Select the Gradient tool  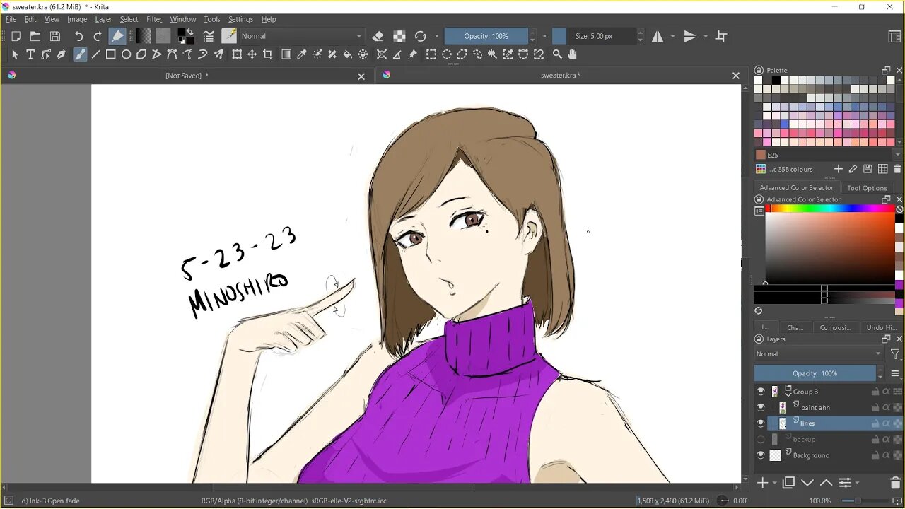point(286,54)
